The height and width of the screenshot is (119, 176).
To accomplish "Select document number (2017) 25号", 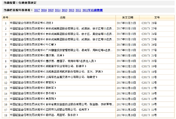I will click(149, 29).
